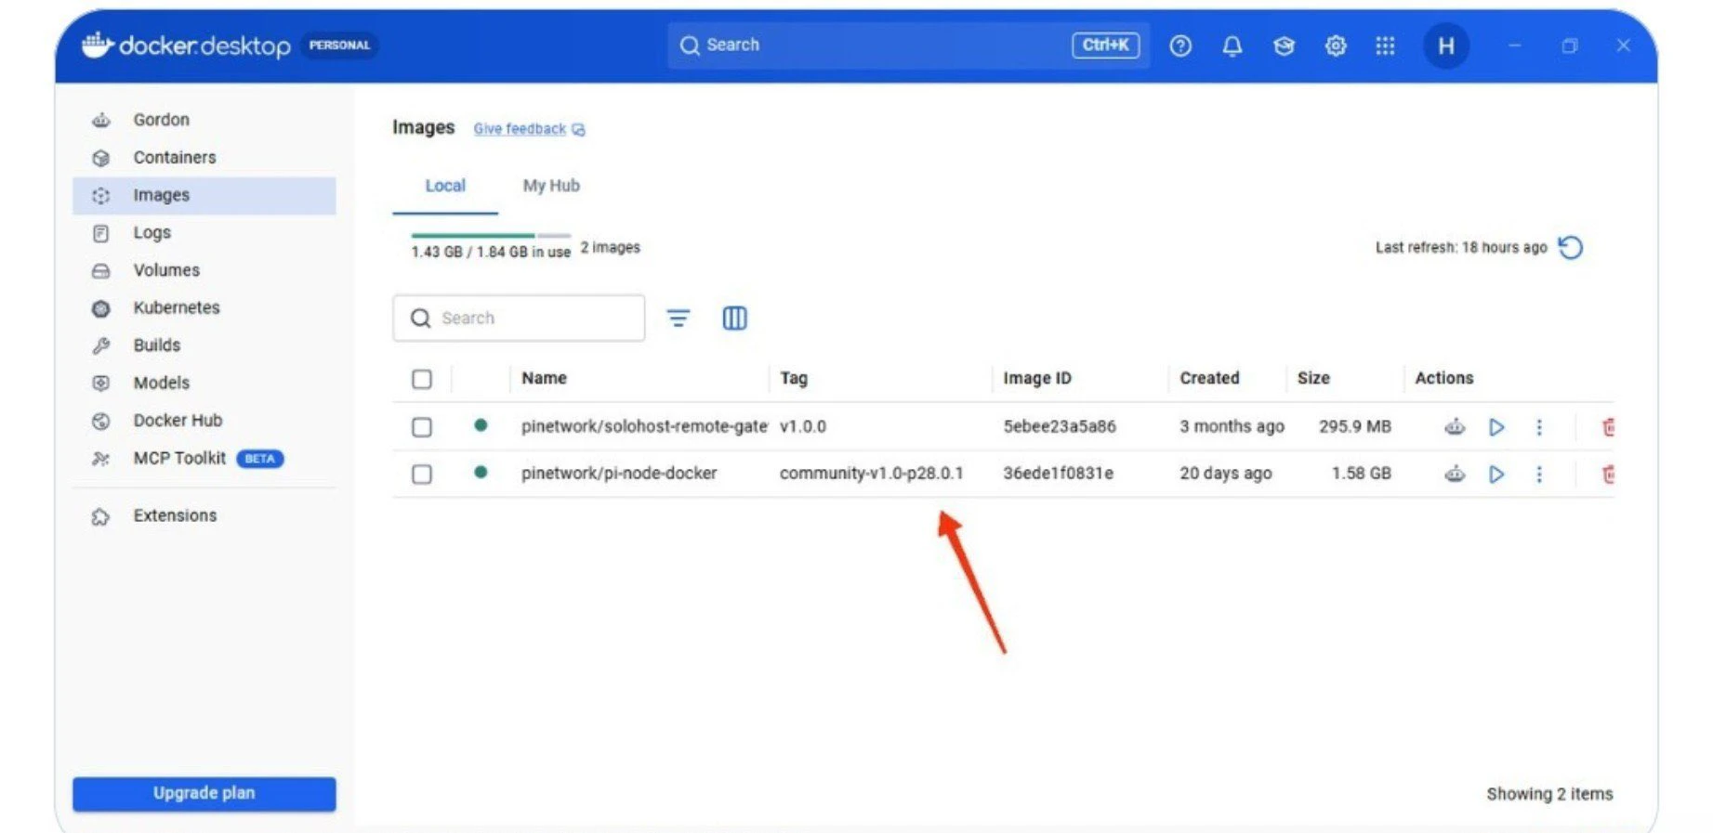Open more actions for solohost-remote-gate
The height and width of the screenshot is (833, 1713).
pos(1538,426)
